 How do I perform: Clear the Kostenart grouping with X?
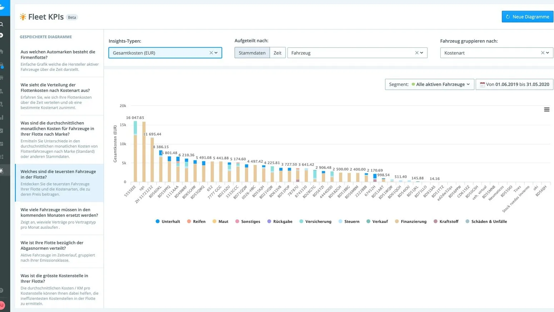543,53
